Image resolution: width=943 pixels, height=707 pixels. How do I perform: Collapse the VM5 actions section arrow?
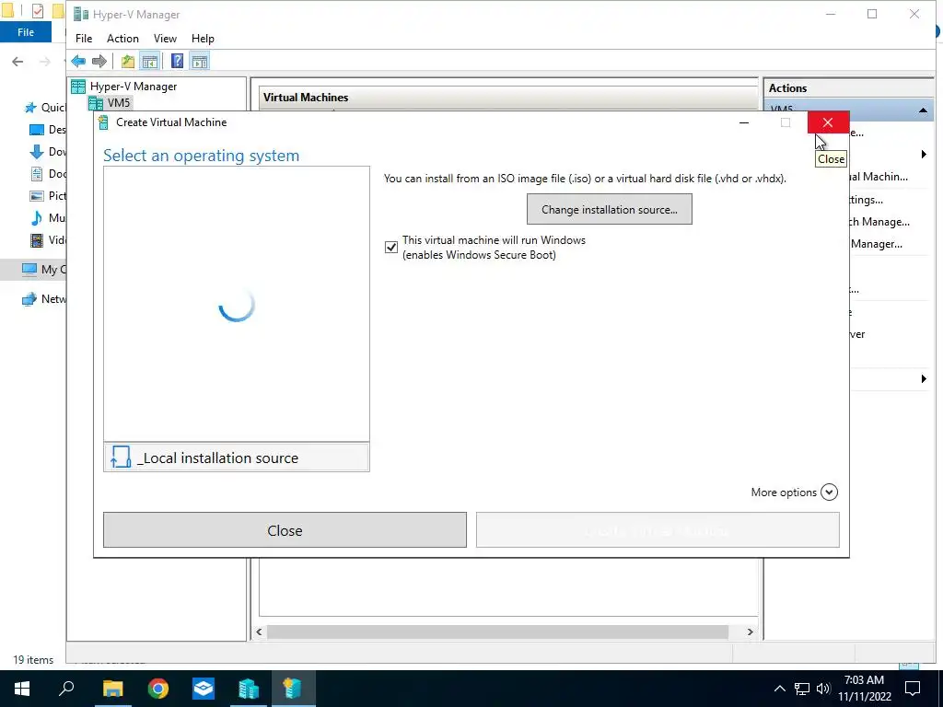pyautogui.click(x=923, y=110)
